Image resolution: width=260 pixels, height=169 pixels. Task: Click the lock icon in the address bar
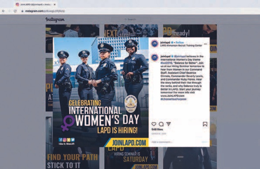click(x=22, y=11)
